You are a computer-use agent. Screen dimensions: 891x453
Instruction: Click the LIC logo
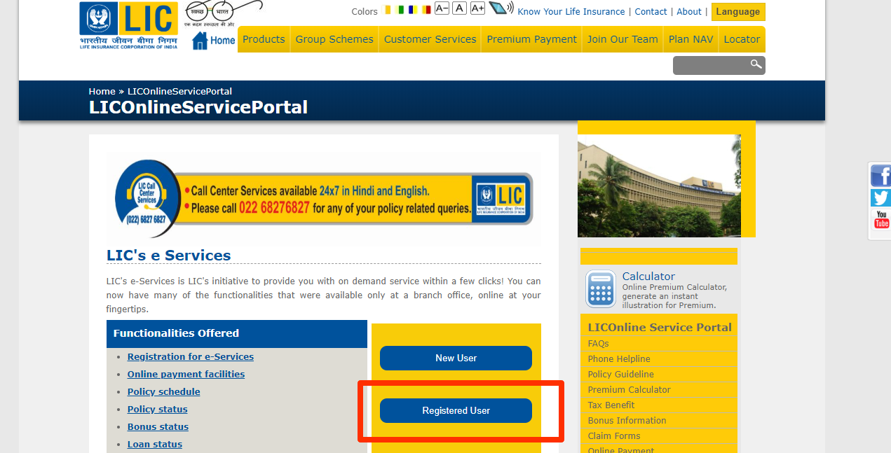pyautogui.click(x=128, y=25)
